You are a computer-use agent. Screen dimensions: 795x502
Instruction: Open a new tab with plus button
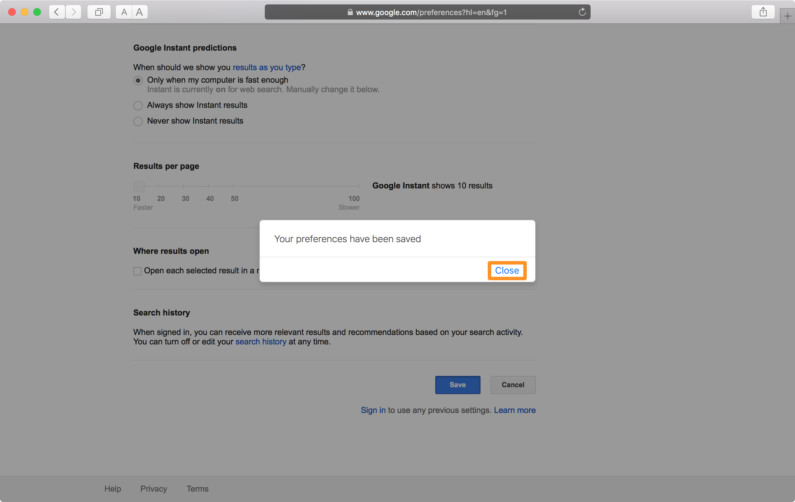coord(787,16)
